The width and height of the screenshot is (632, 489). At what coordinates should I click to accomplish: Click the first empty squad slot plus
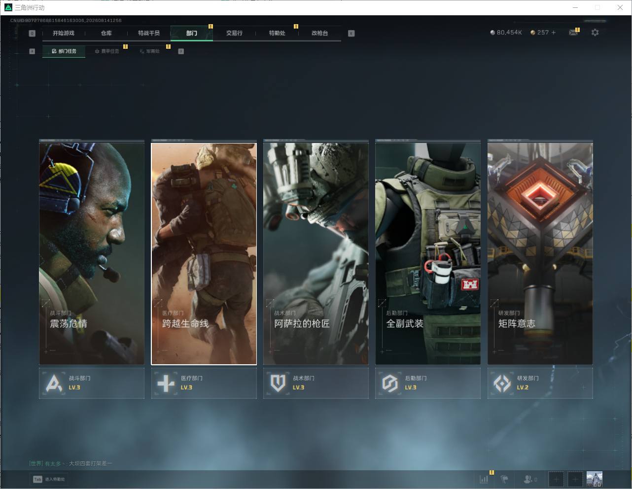point(556,479)
